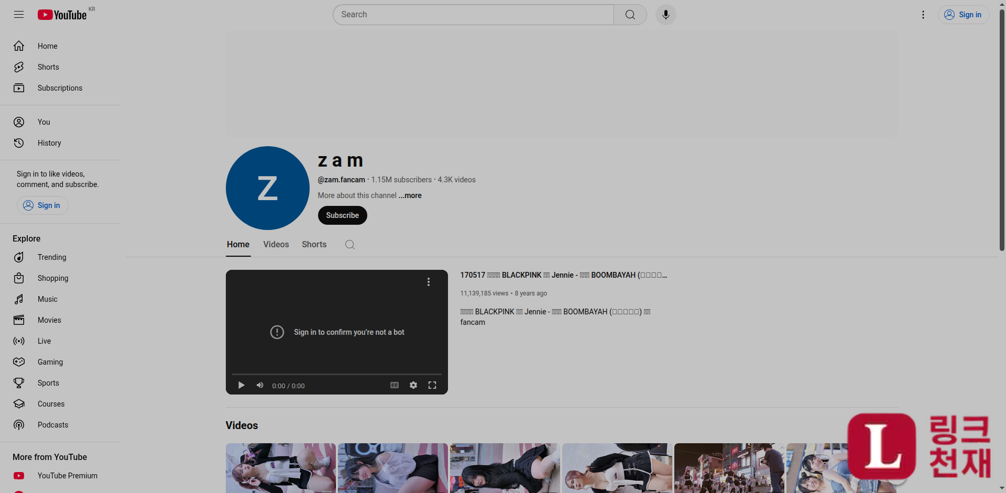The width and height of the screenshot is (1006, 493).
Task: Open Podcasts in Explore
Action: pos(60,425)
